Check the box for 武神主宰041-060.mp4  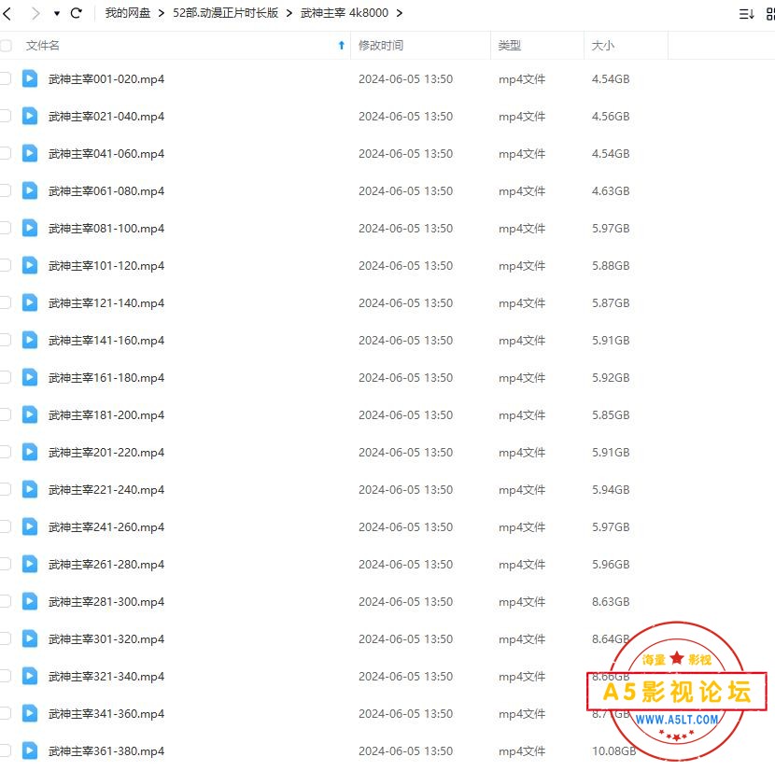coord(6,153)
